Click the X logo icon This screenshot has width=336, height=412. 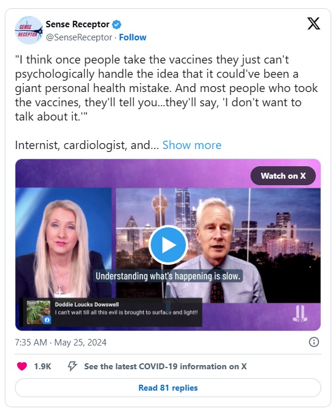313,24
